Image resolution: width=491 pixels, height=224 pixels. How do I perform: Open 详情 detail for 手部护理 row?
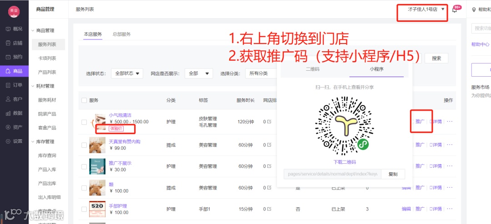436,209
